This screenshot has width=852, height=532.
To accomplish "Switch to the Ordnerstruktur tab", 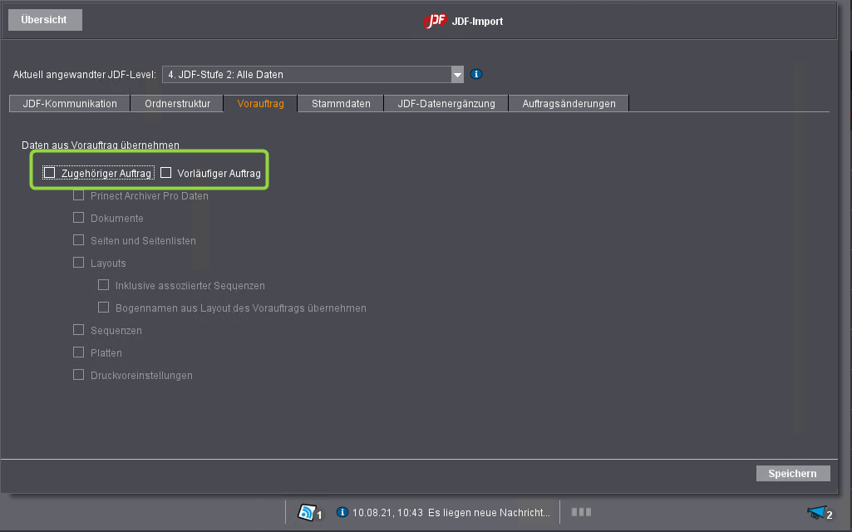I will [x=177, y=103].
